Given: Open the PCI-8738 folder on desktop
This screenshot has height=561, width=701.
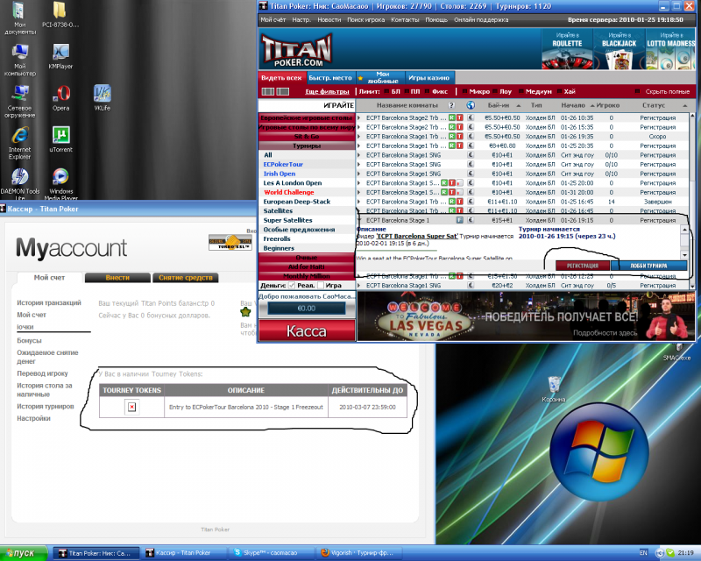Looking at the screenshot, I should (60, 15).
